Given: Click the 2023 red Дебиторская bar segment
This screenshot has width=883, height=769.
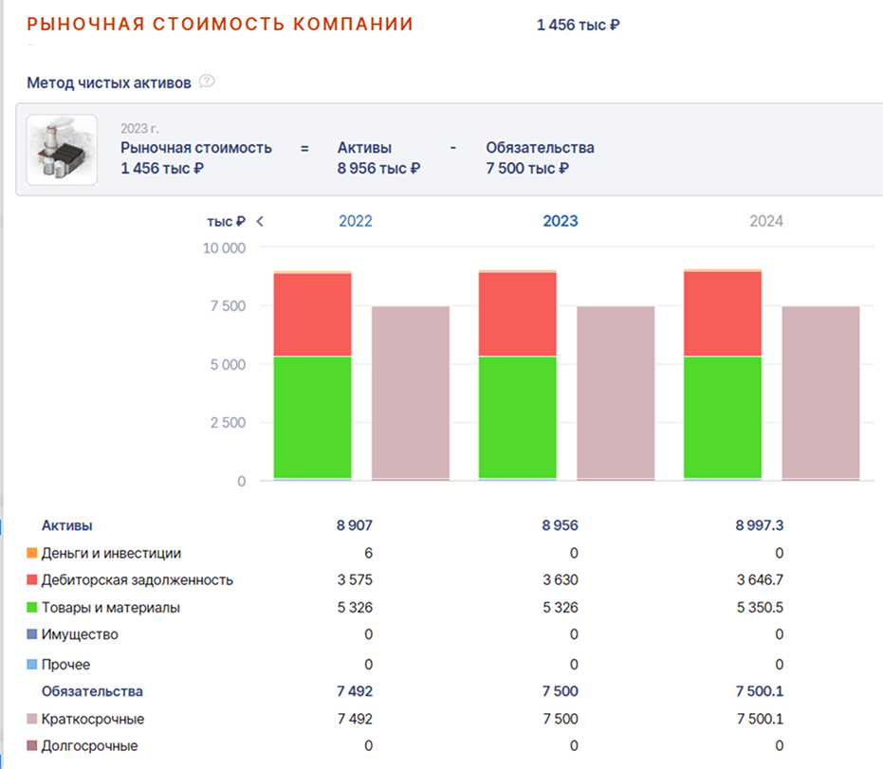Looking at the screenshot, I should pyautogui.click(x=518, y=314).
